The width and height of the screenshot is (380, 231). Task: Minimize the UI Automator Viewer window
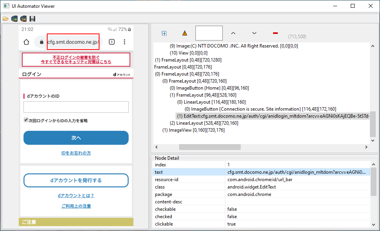coord(335,6)
